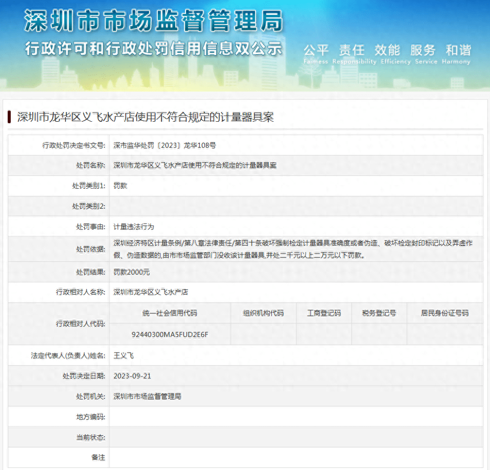The width and height of the screenshot is (490, 470).
Task: Click the 组织机构代码 column header
Action: pyautogui.click(x=263, y=313)
